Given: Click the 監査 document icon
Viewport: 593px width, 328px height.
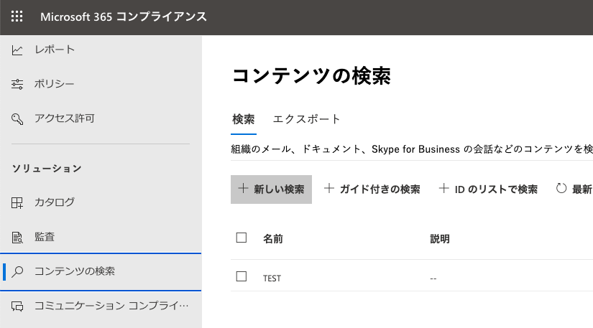Looking at the screenshot, I should click(17, 237).
